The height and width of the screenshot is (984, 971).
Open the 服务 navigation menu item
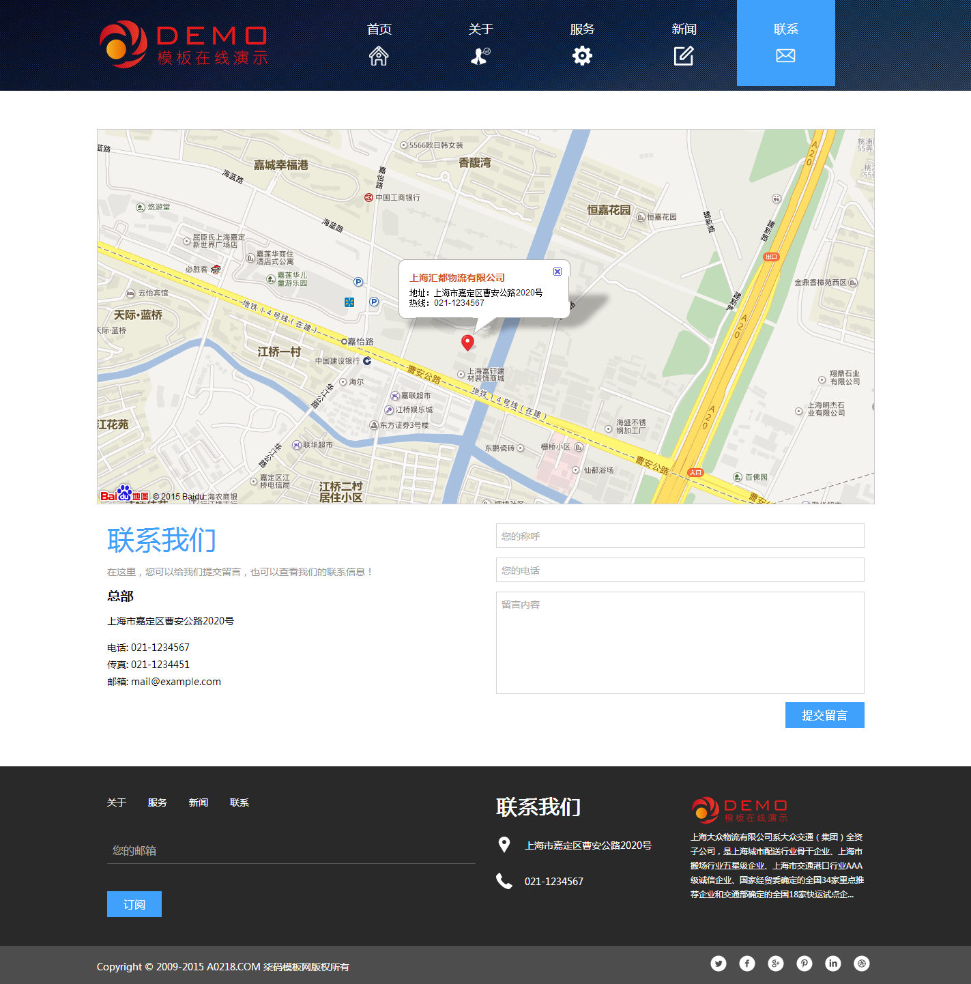[582, 44]
